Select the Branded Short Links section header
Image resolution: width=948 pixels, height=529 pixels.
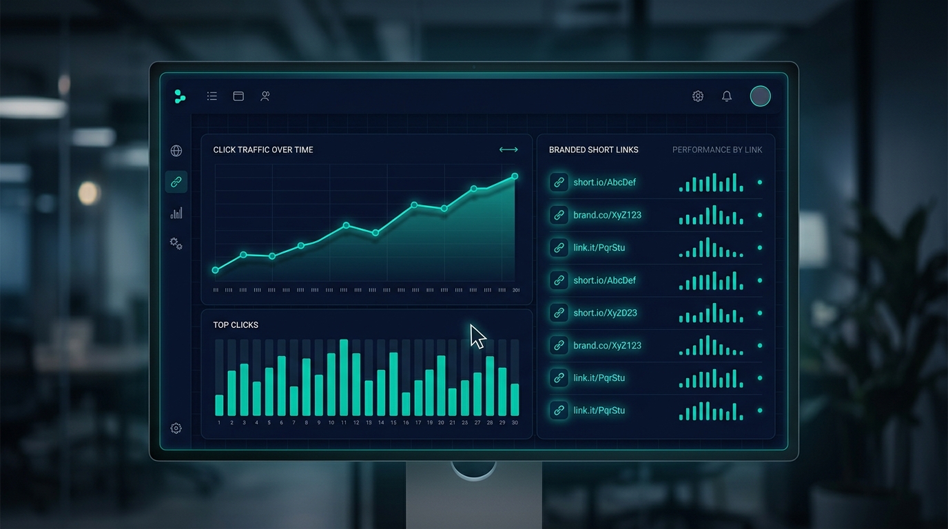(x=594, y=149)
